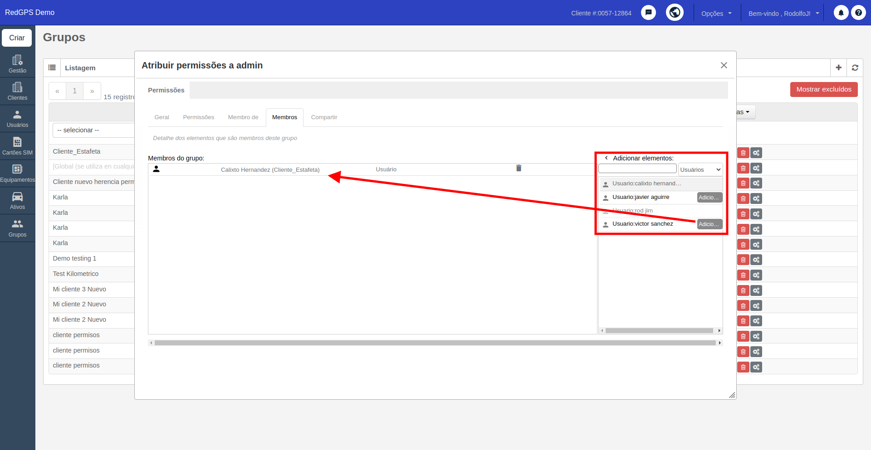The image size is (871, 450).
Task: Open the notifications bell icon
Action: pyautogui.click(x=841, y=13)
